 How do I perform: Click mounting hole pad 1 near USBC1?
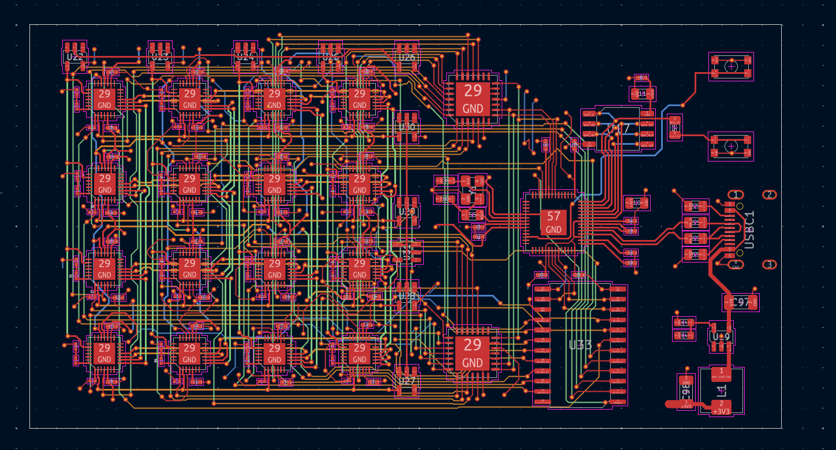[736, 194]
